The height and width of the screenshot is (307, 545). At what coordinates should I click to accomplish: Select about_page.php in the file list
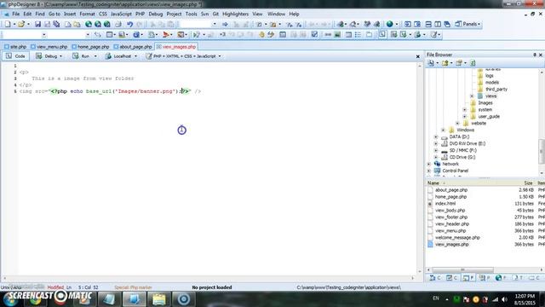(x=451, y=190)
